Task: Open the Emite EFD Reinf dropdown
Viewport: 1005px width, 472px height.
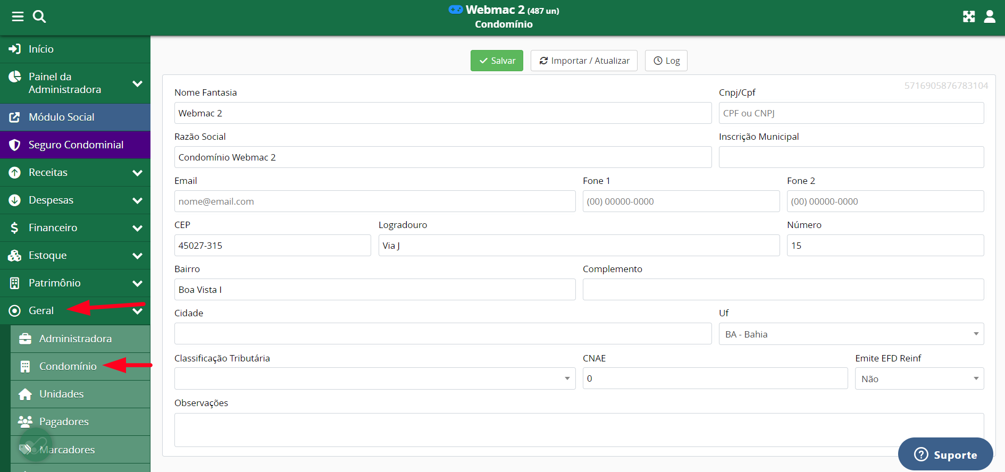Action: pos(919,379)
